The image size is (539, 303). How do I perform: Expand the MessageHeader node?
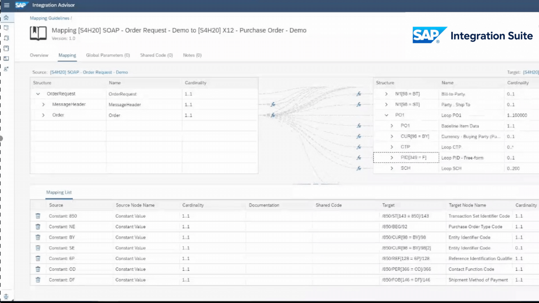(x=43, y=104)
